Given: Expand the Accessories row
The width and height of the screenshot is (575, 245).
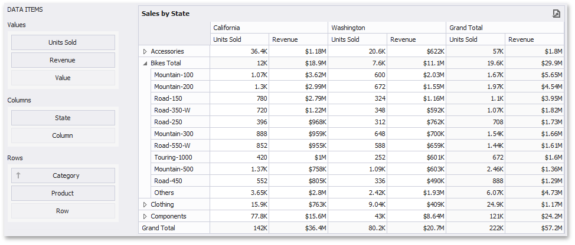Looking at the screenshot, I should (x=145, y=52).
